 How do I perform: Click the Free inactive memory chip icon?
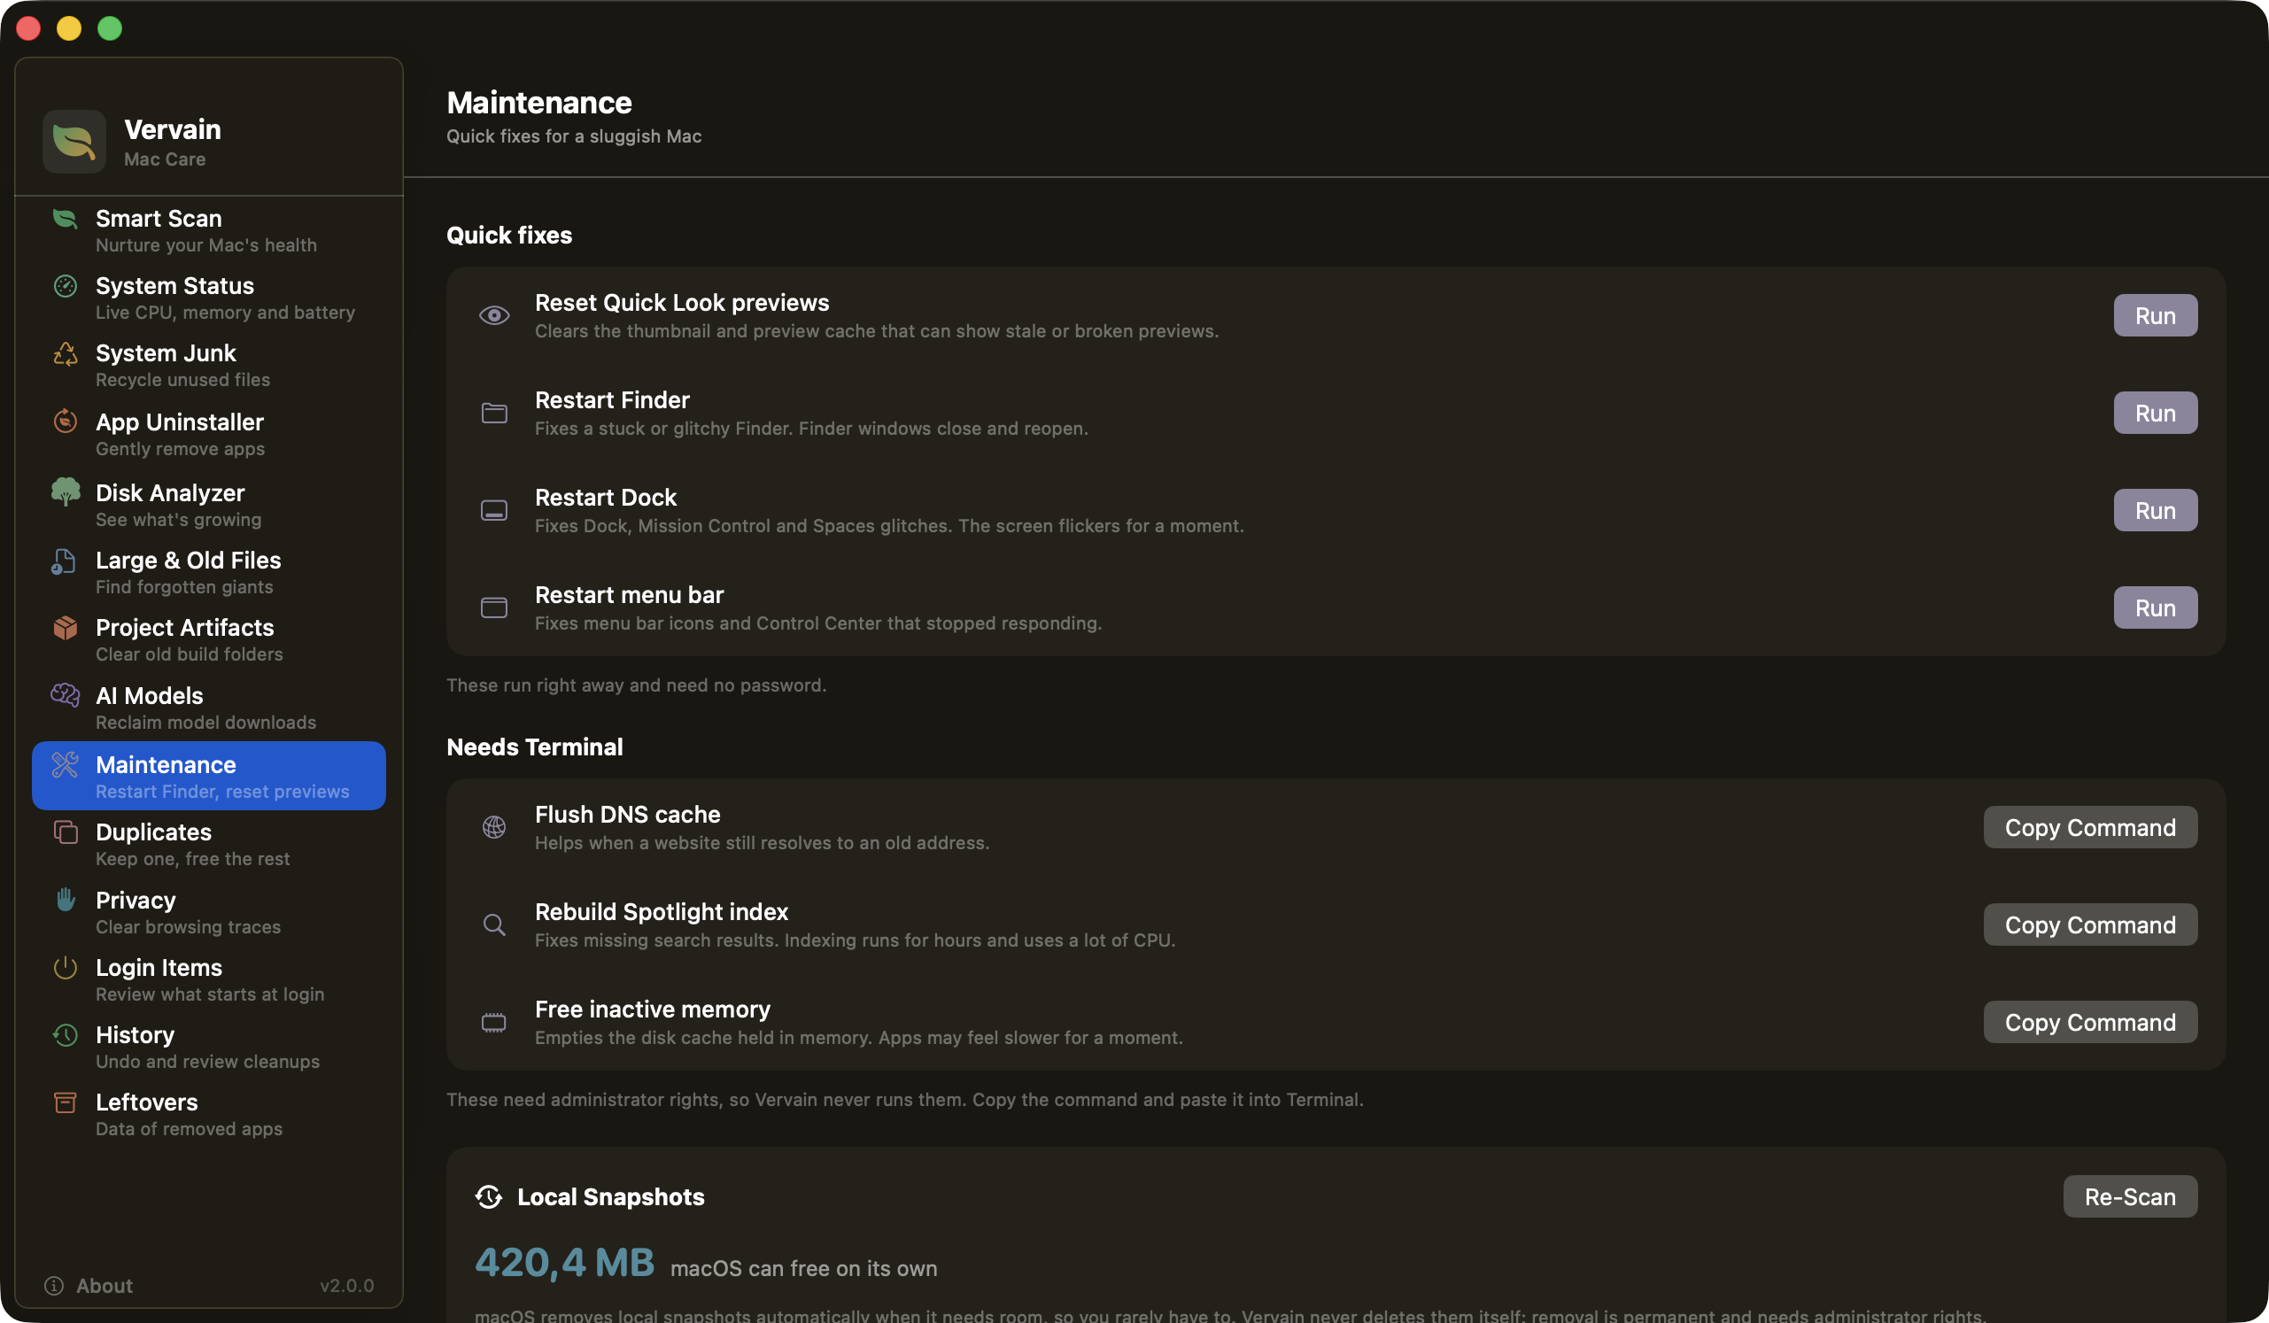point(494,1023)
